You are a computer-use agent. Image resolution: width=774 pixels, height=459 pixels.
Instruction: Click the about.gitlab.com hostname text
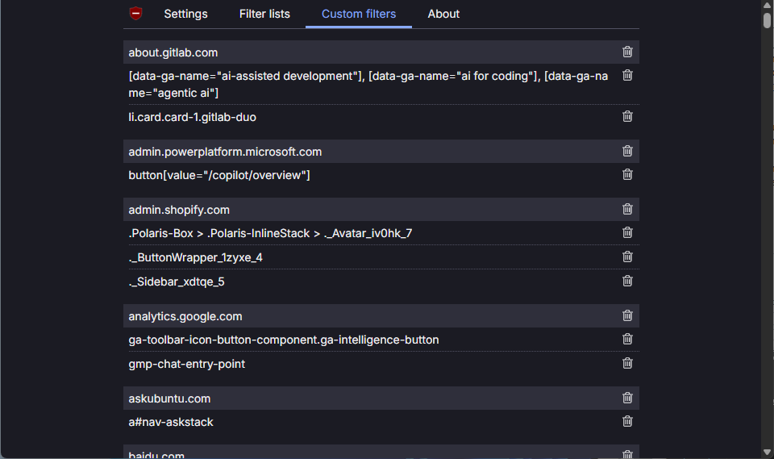173,52
